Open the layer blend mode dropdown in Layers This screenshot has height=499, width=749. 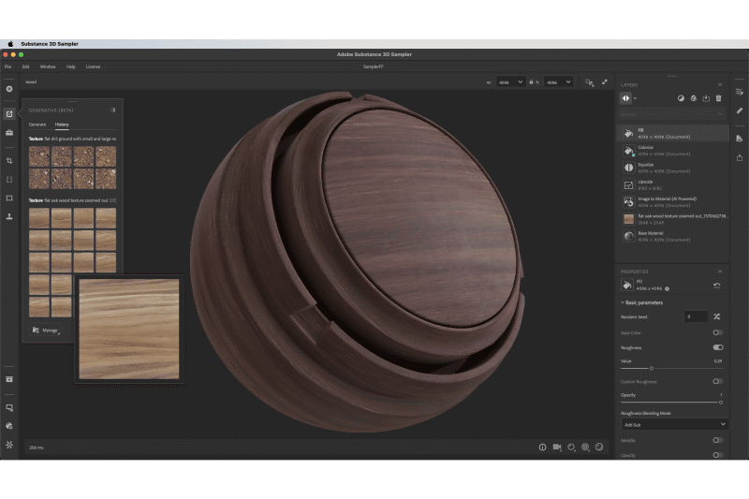pos(671,114)
